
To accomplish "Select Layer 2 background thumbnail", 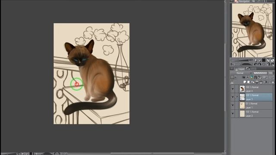I will point(242,114).
